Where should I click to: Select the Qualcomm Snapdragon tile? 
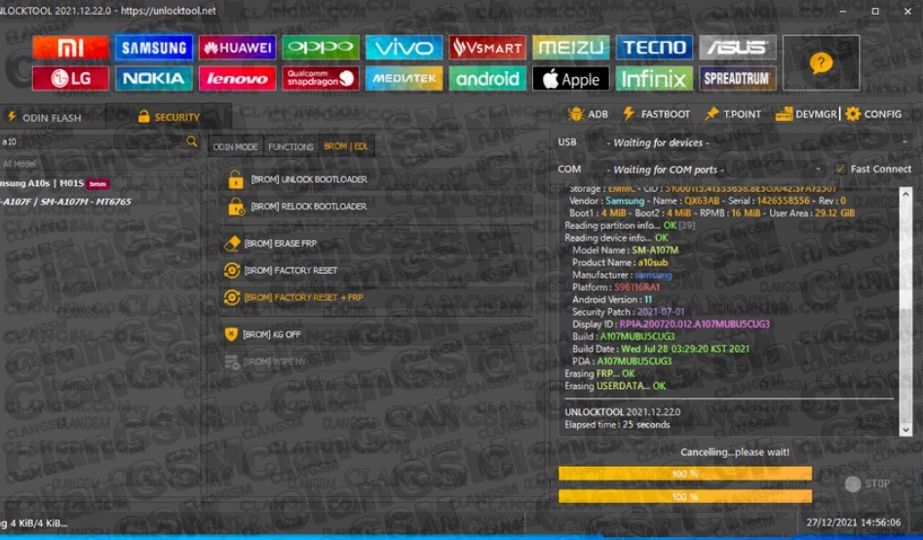click(x=321, y=78)
